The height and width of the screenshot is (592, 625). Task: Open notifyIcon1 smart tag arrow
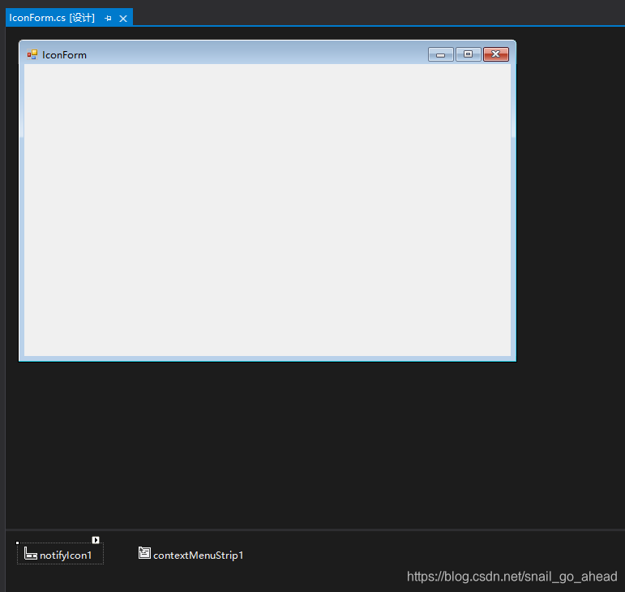96,540
